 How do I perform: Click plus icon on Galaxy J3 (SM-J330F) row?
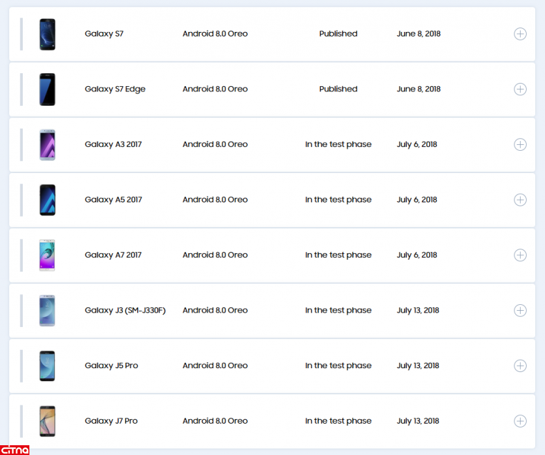click(x=520, y=311)
